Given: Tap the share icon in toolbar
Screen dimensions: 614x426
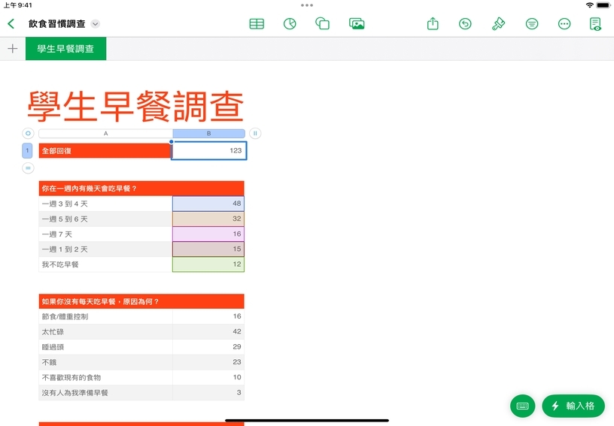Looking at the screenshot, I should click(433, 24).
